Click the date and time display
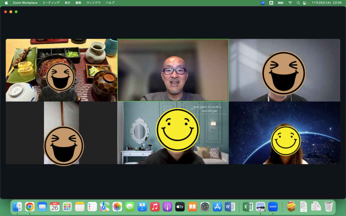 pyautogui.click(x=326, y=3)
